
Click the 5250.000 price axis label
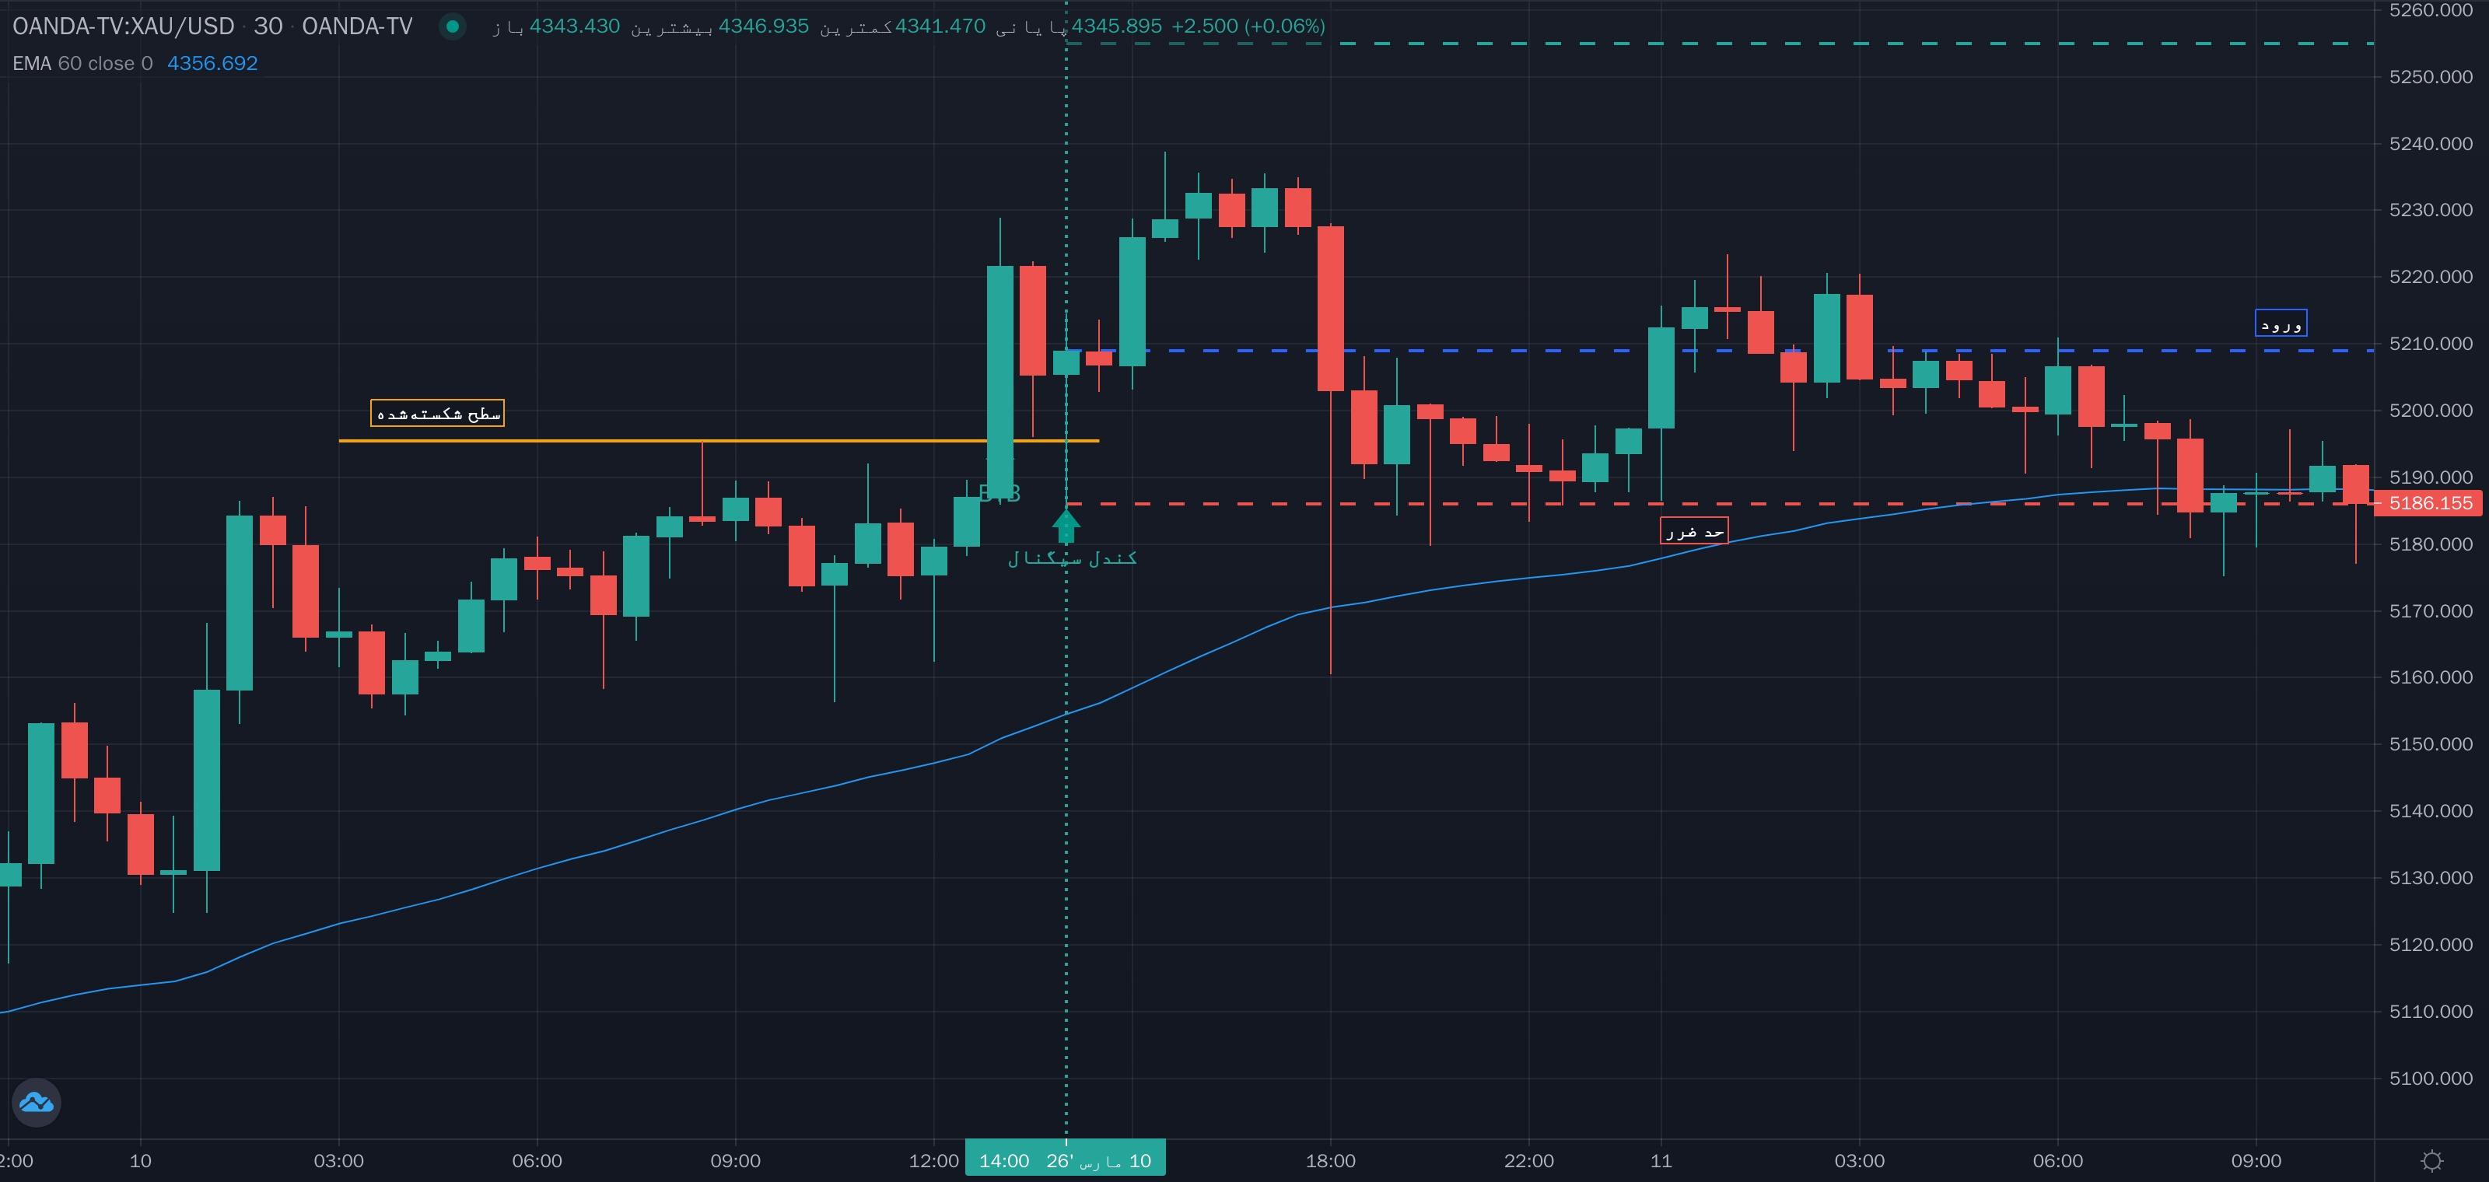tap(2430, 76)
